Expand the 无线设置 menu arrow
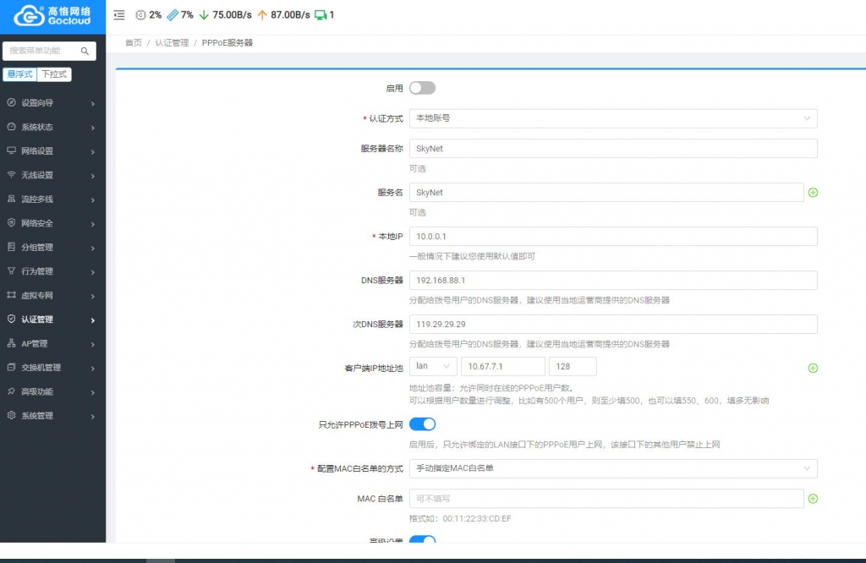This screenshot has height=563, width=866. pos(93,176)
